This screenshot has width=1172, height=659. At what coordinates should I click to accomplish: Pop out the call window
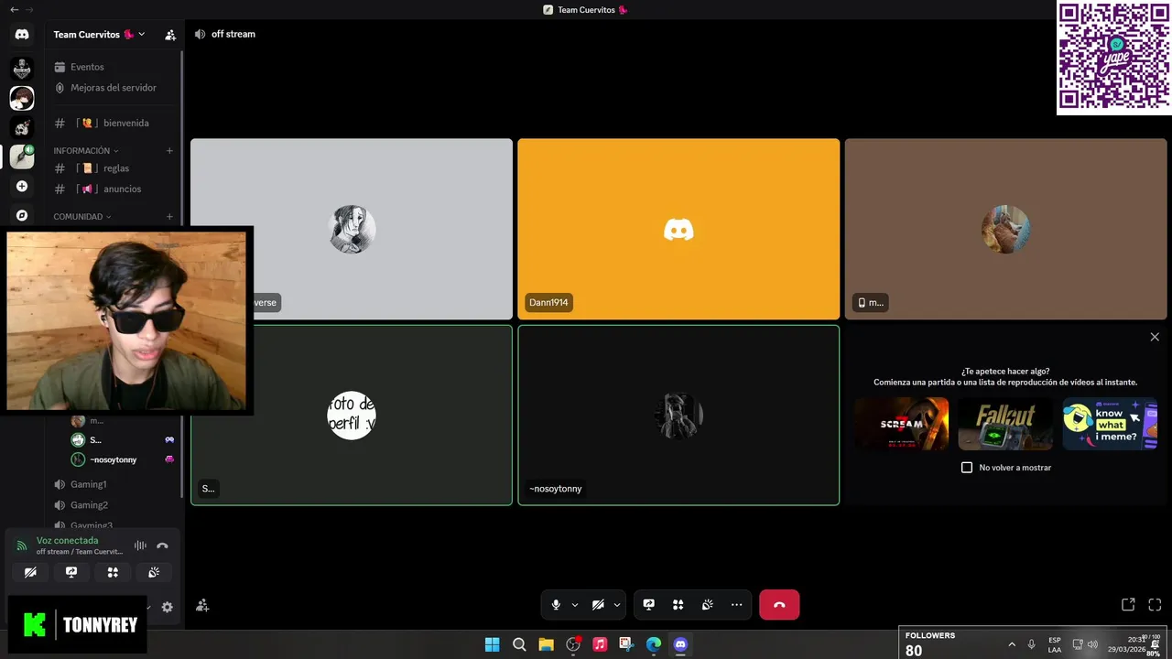1128,605
